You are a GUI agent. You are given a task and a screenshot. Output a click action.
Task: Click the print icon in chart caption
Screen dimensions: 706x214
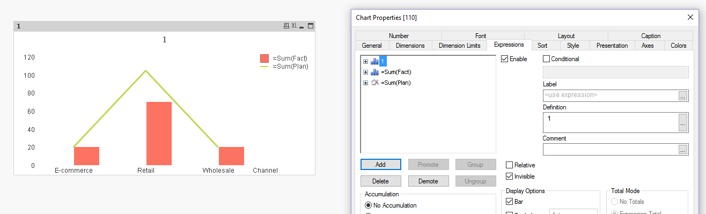point(286,26)
